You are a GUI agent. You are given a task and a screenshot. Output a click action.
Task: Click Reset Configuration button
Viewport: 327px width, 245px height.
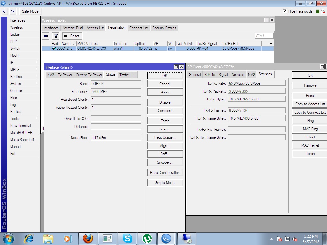(x=165, y=173)
